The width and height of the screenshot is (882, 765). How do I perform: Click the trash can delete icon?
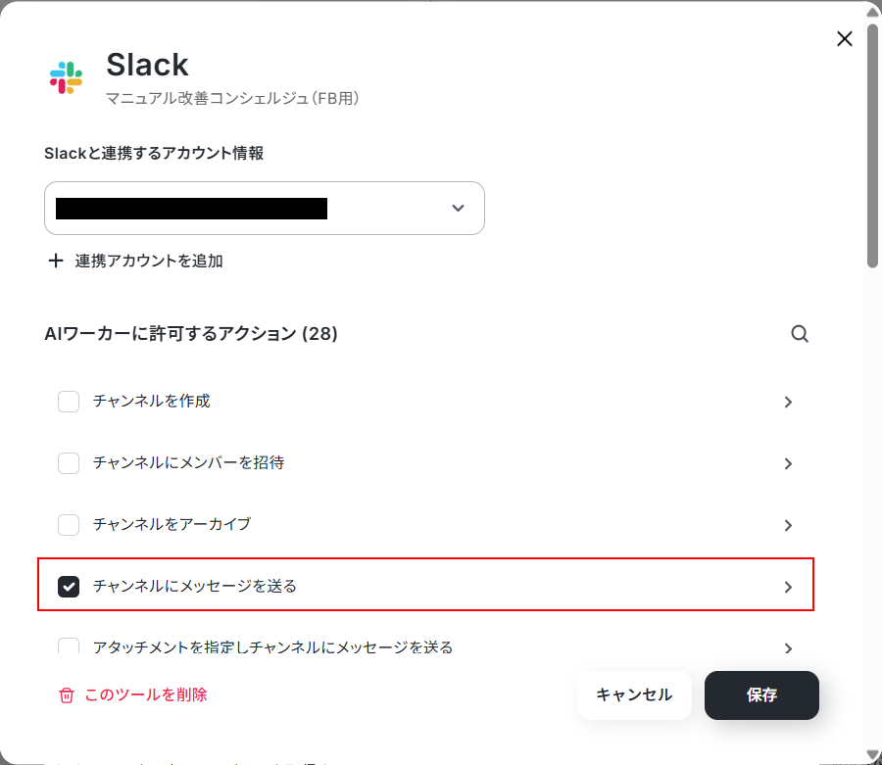(x=67, y=695)
